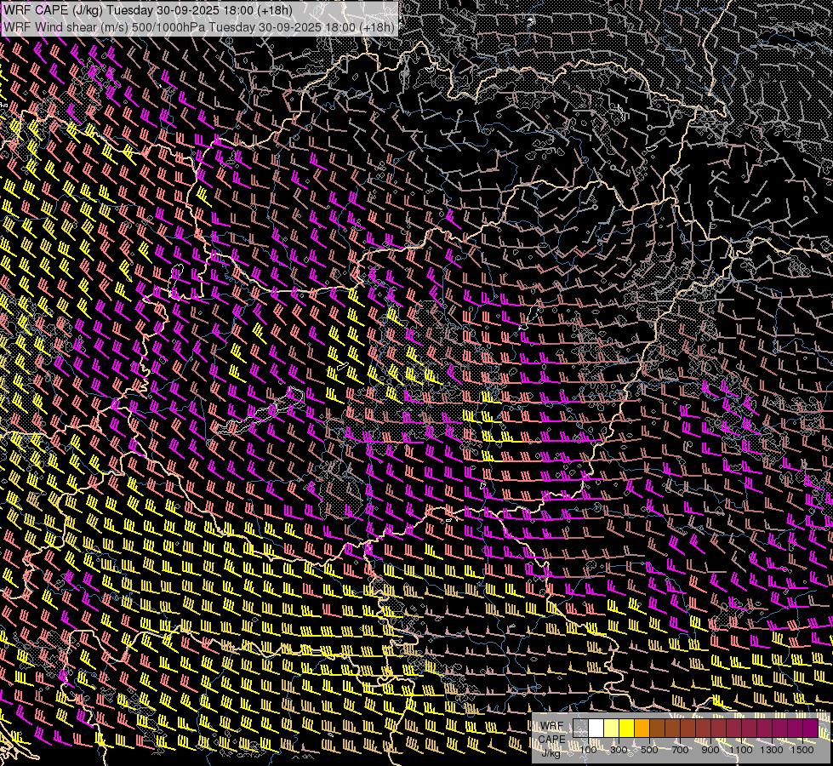Click the 100 label under the color scale
Viewport: 833px width, 766px height.
[x=588, y=750]
